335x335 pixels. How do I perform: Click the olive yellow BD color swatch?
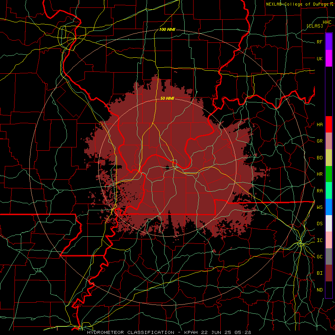(329, 158)
